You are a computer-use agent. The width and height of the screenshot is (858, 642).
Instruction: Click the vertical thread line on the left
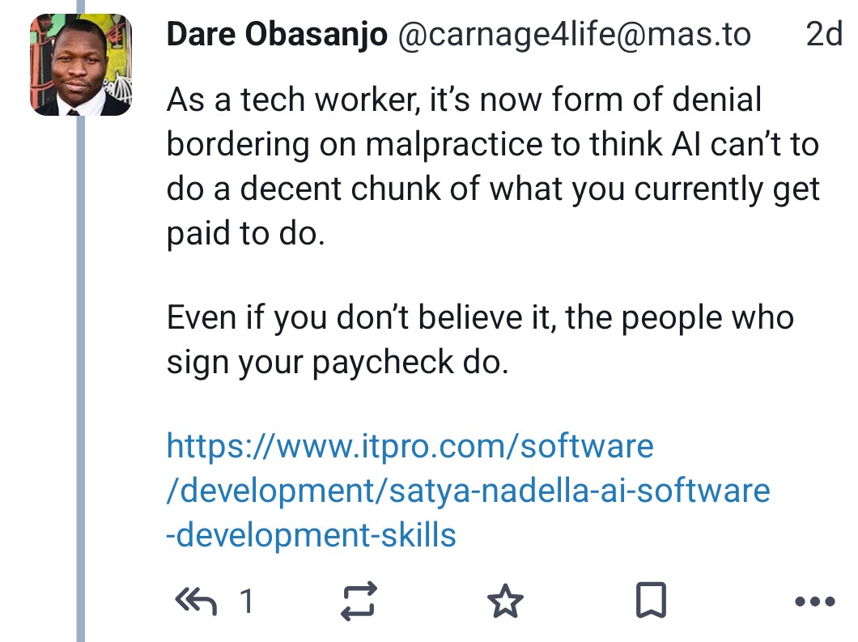(80, 364)
